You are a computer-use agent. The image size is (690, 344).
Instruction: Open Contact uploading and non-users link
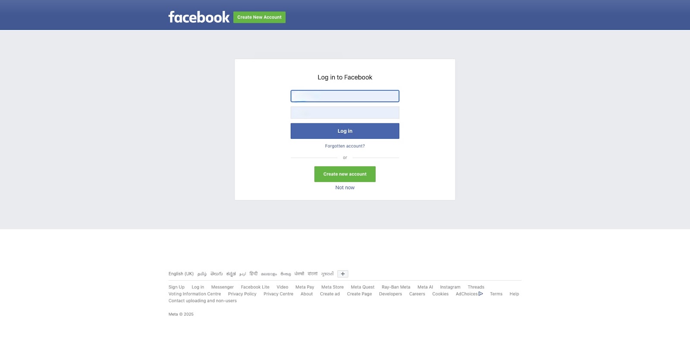(x=203, y=301)
